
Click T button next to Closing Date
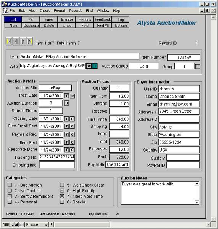coord(67,119)
